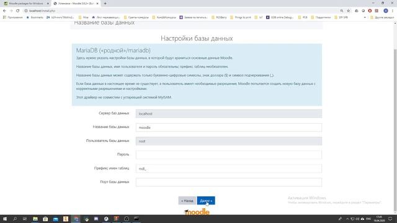Open Chrome three-dot menu

point(393,11)
